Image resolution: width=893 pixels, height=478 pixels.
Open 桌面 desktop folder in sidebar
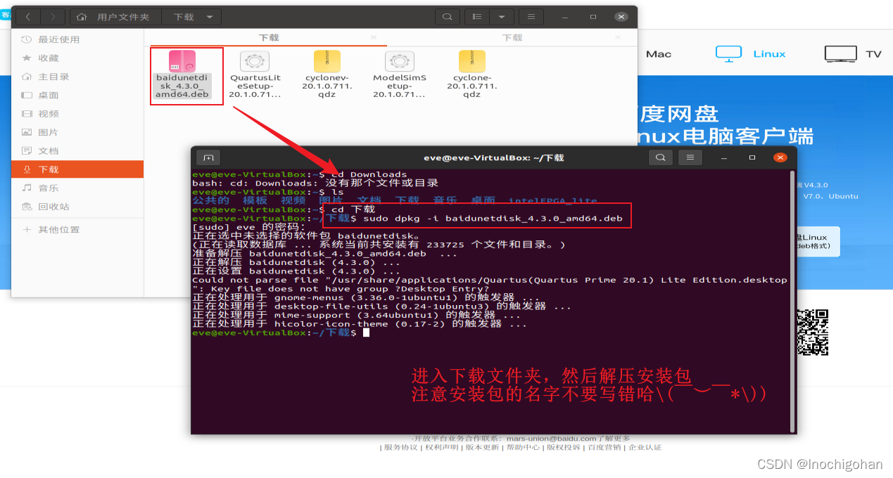coord(77,95)
